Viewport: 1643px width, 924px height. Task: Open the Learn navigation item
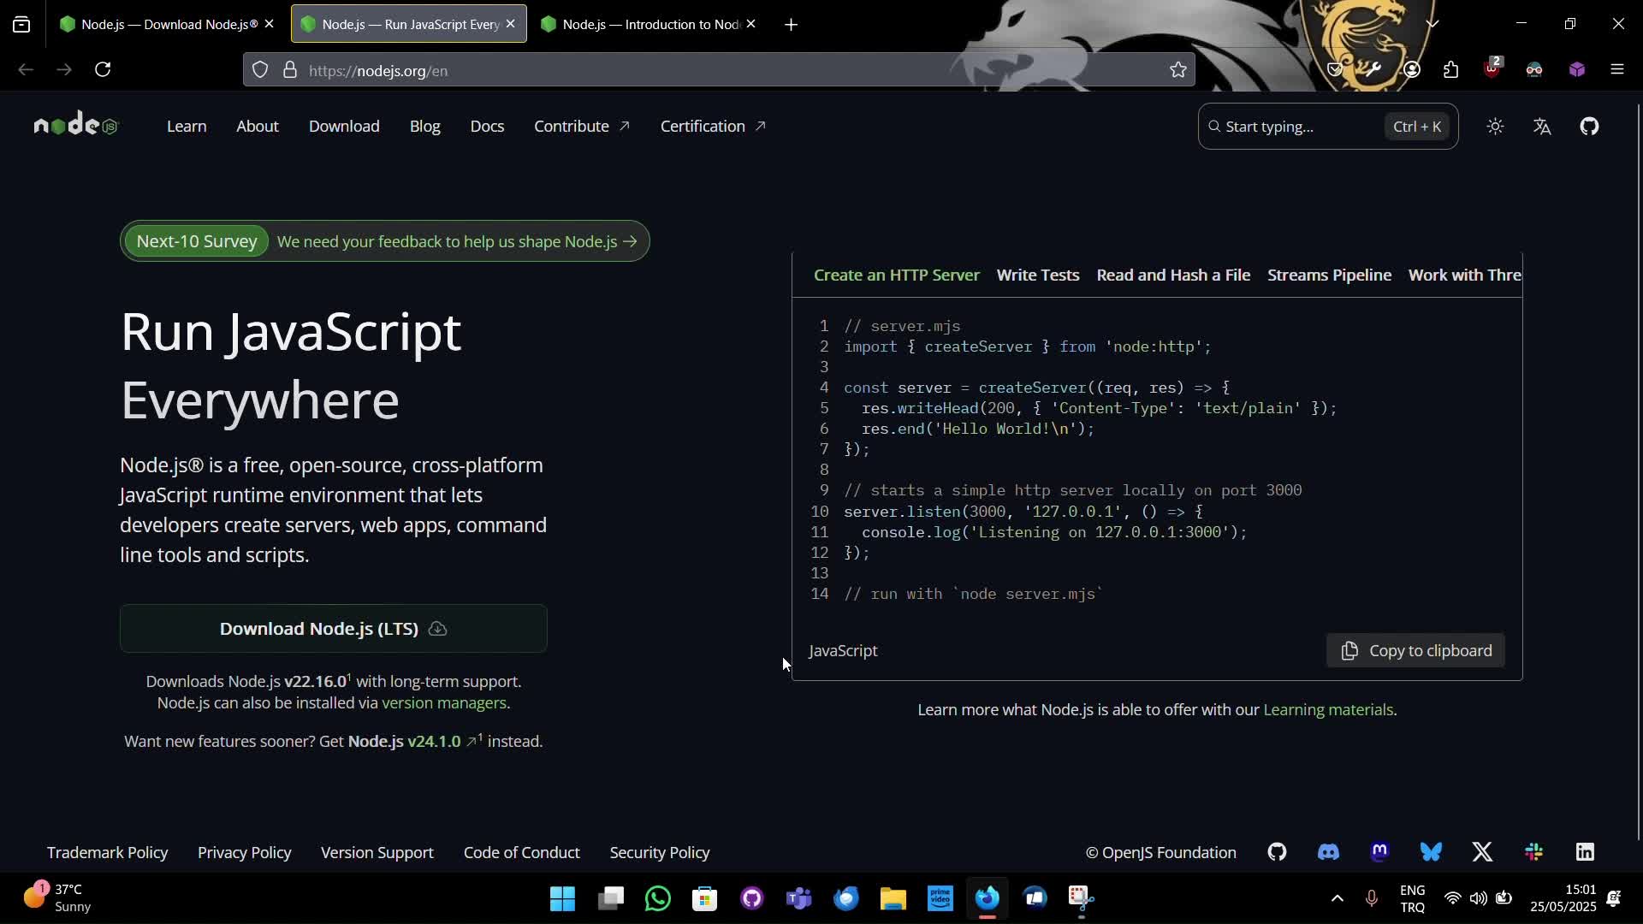187,127
